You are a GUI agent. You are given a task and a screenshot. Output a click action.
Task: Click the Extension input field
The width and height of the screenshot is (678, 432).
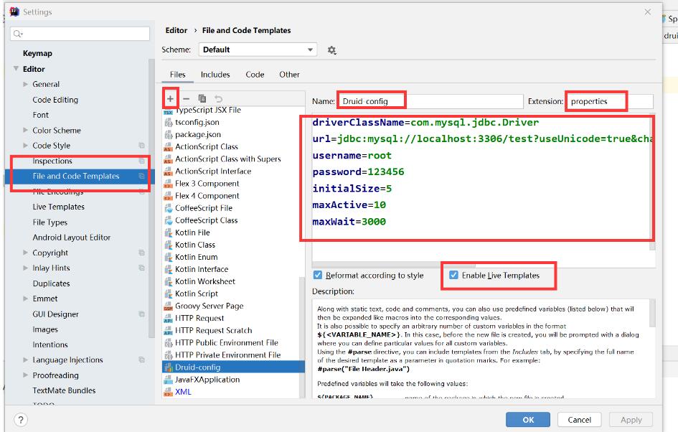[x=610, y=101]
